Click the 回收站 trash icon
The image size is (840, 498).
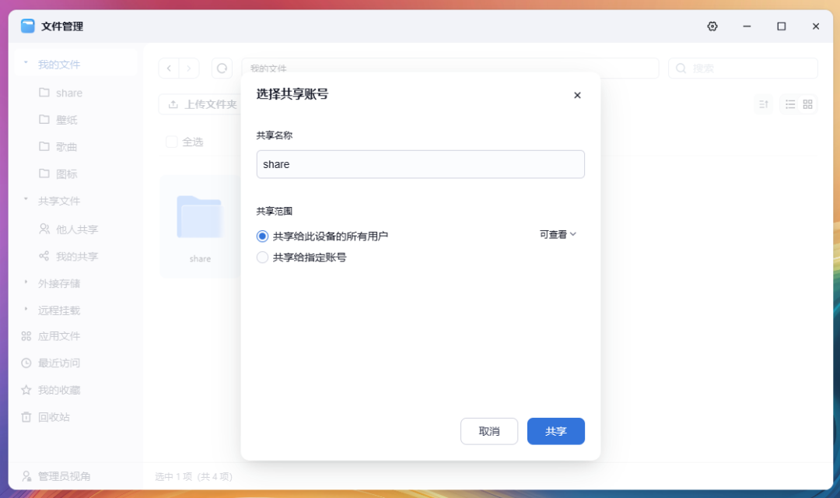(x=26, y=417)
